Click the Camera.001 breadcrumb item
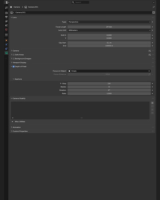 (x=31, y=7)
